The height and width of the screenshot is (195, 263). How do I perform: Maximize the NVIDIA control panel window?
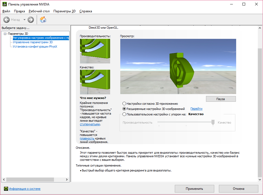pos(244,4)
